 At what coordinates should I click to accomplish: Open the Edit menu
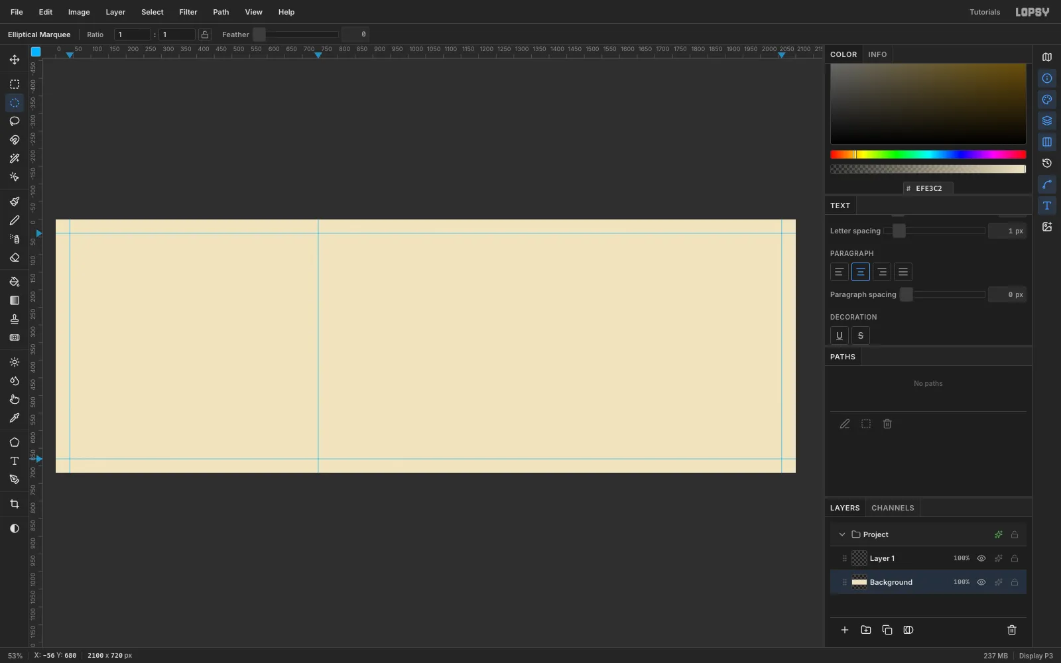click(45, 12)
